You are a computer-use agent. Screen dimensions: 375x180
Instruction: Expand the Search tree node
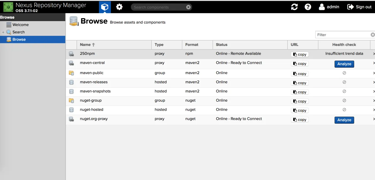pyautogui.click(x=3, y=32)
